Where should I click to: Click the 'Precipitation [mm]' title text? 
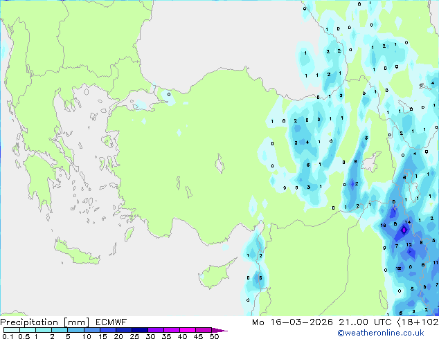click(45, 322)
